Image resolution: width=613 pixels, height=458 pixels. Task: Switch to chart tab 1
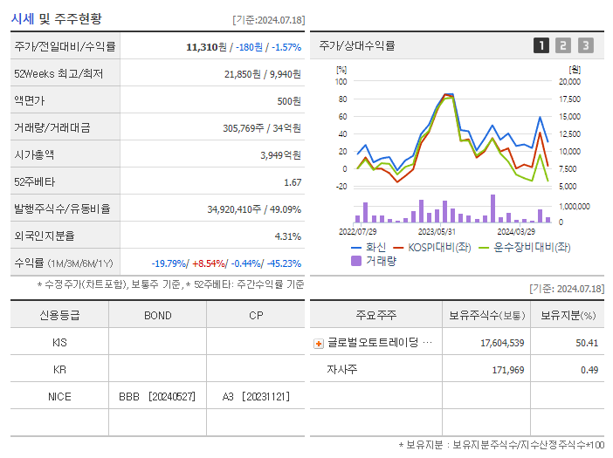pos(541,45)
